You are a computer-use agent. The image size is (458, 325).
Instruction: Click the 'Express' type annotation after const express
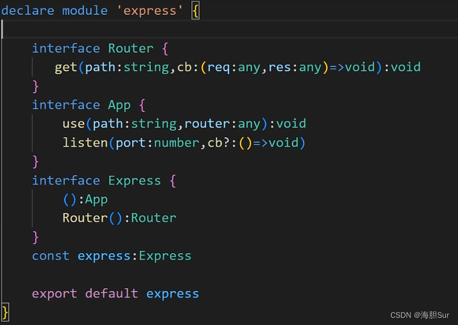tap(165, 256)
